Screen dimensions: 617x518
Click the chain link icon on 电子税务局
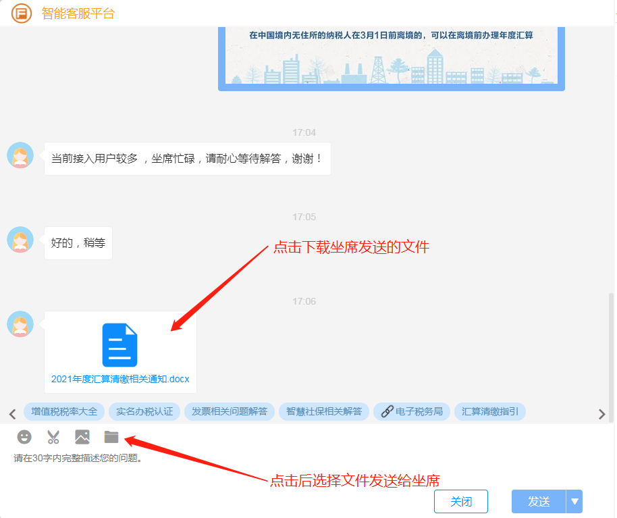point(387,412)
